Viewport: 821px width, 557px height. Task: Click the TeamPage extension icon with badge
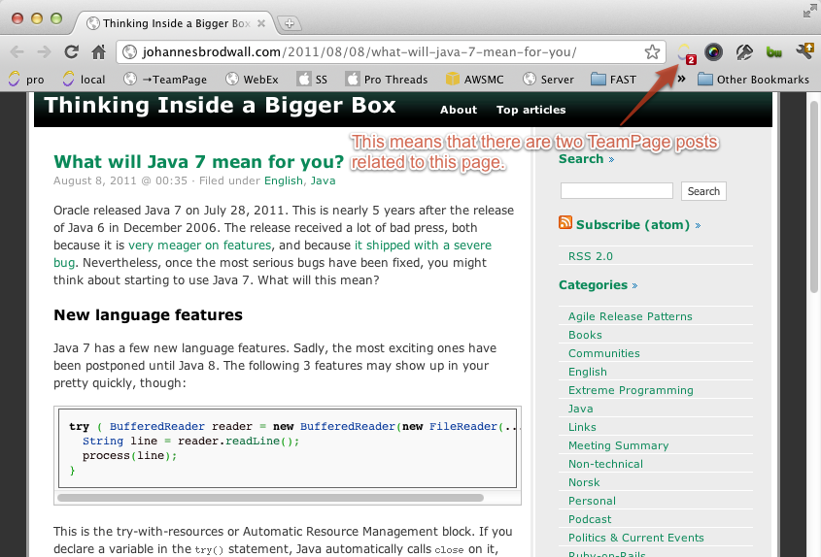pyautogui.click(x=686, y=53)
